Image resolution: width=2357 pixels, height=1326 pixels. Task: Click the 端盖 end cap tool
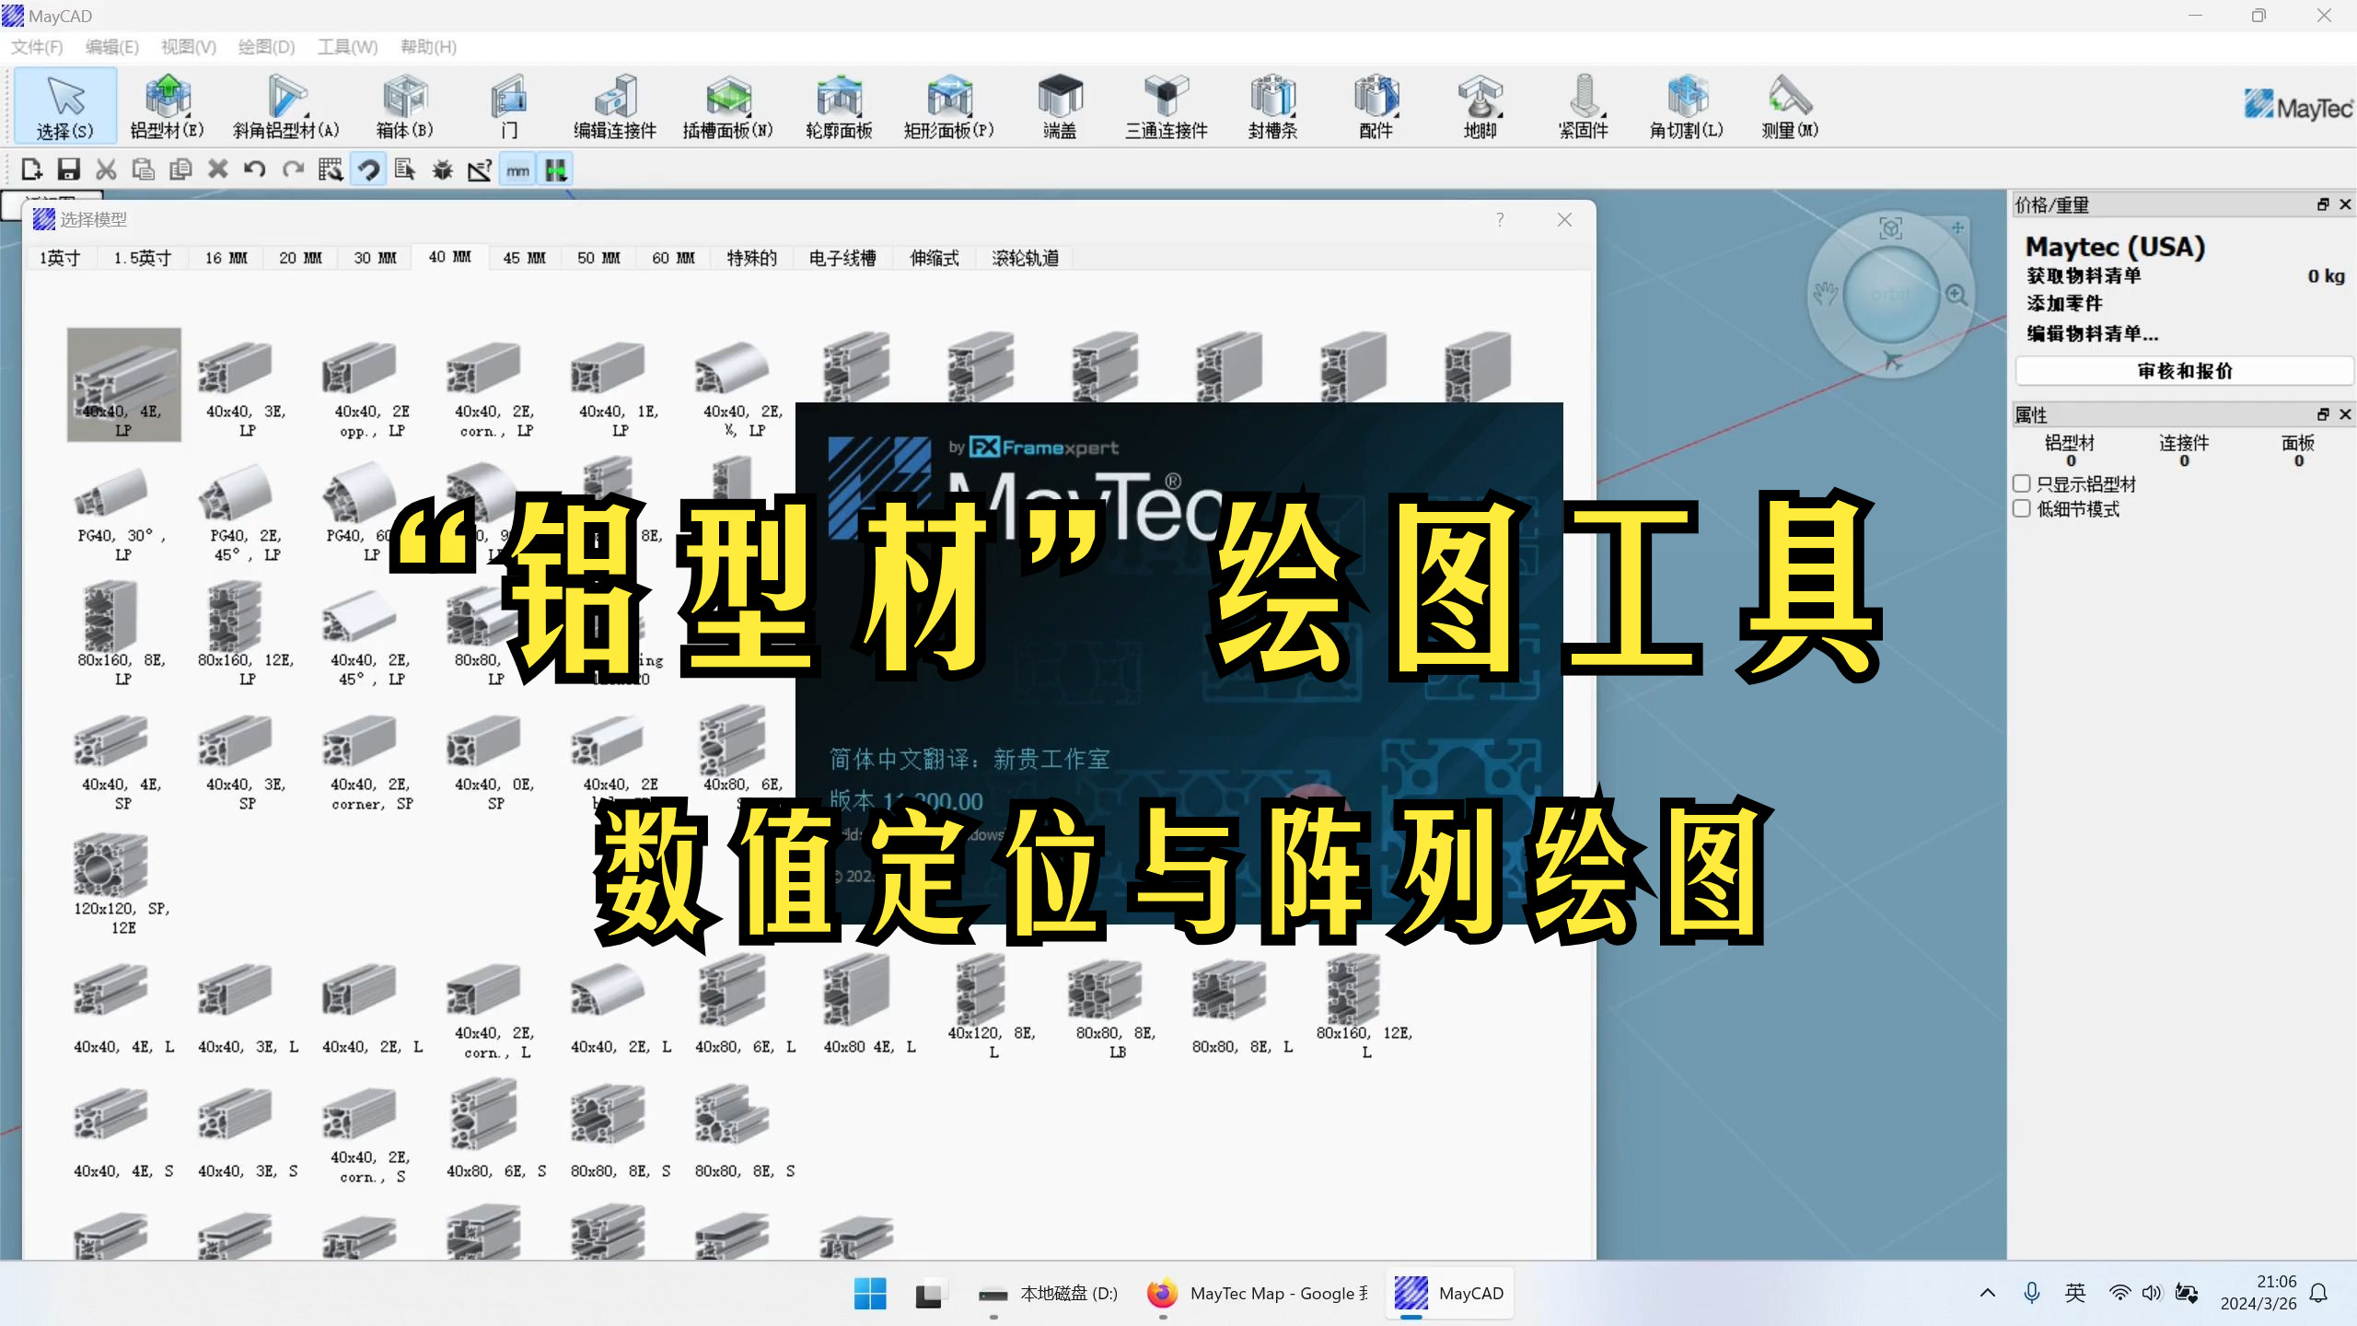(1059, 105)
